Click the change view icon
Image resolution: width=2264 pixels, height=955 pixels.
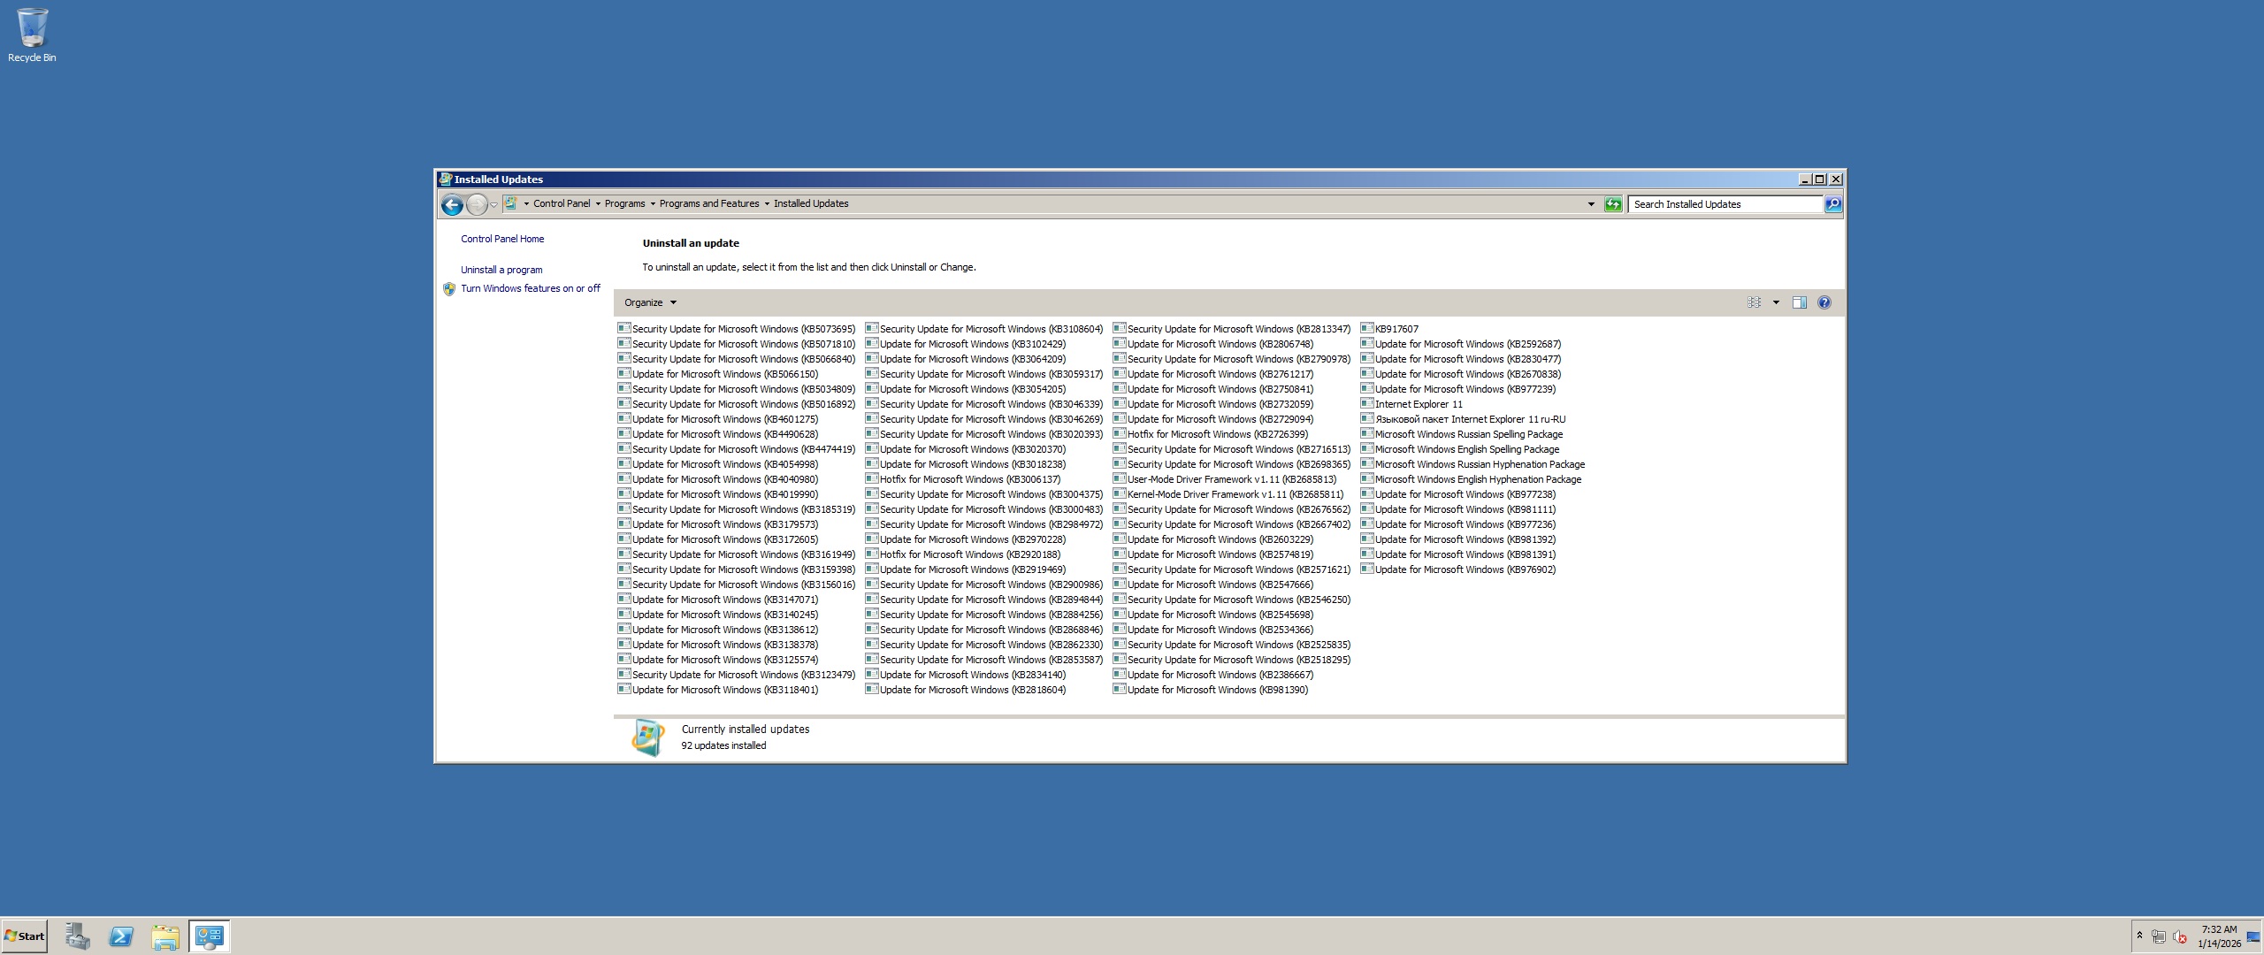point(1754,302)
